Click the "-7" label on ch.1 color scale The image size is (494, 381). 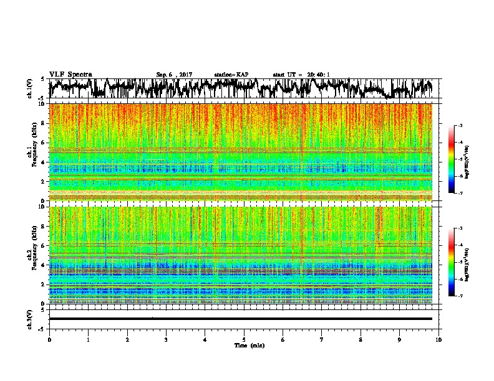tap(460, 193)
